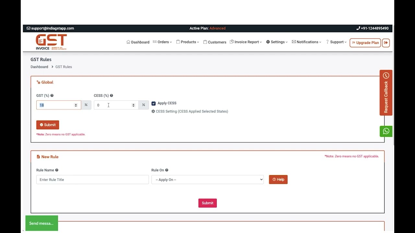Submit the New Rule form
Viewport: 415px width, 233px height.
pos(207,203)
